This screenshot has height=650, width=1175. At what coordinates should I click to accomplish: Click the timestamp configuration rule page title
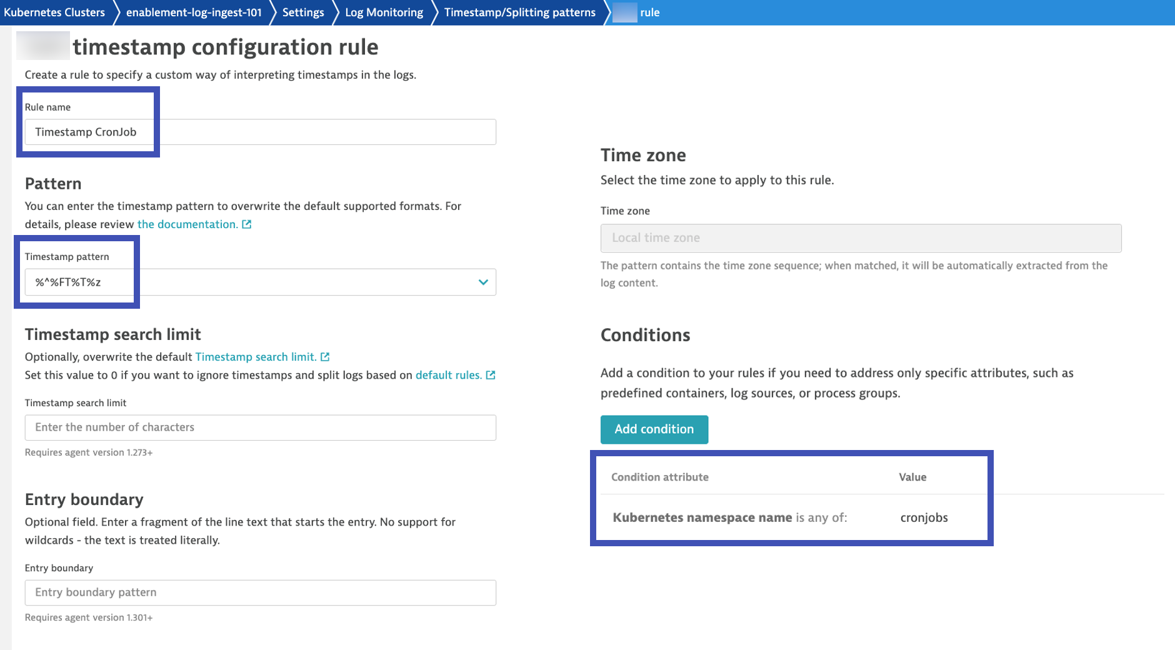point(225,47)
